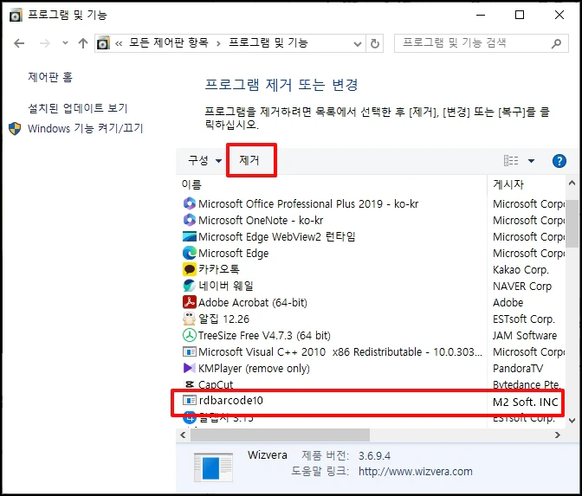Open 제어판 홈 link
This screenshot has height=496, width=582.
(x=50, y=77)
